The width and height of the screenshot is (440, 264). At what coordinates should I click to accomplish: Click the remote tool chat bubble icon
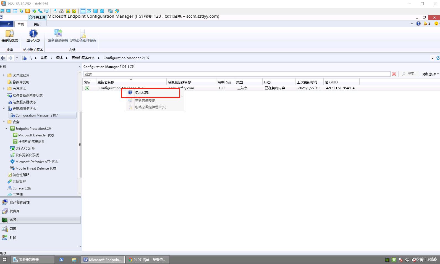tap(47, 11)
